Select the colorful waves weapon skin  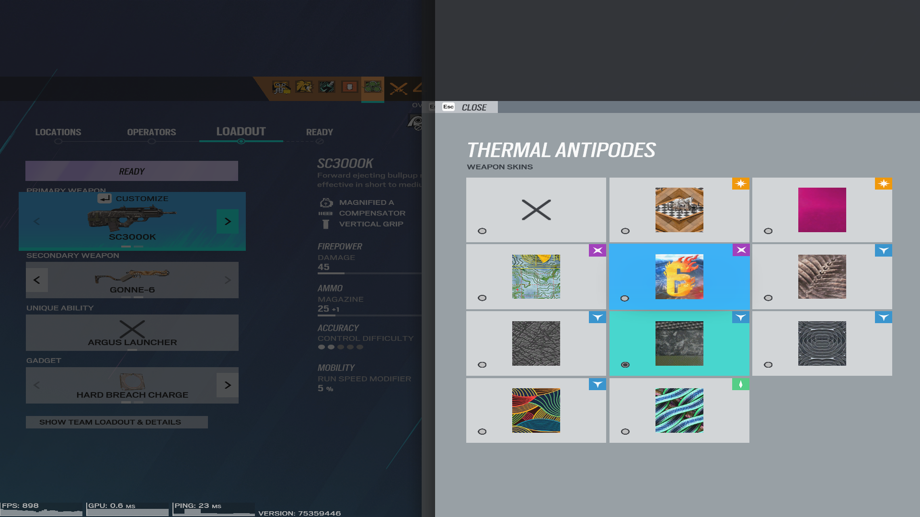(536, 410)
